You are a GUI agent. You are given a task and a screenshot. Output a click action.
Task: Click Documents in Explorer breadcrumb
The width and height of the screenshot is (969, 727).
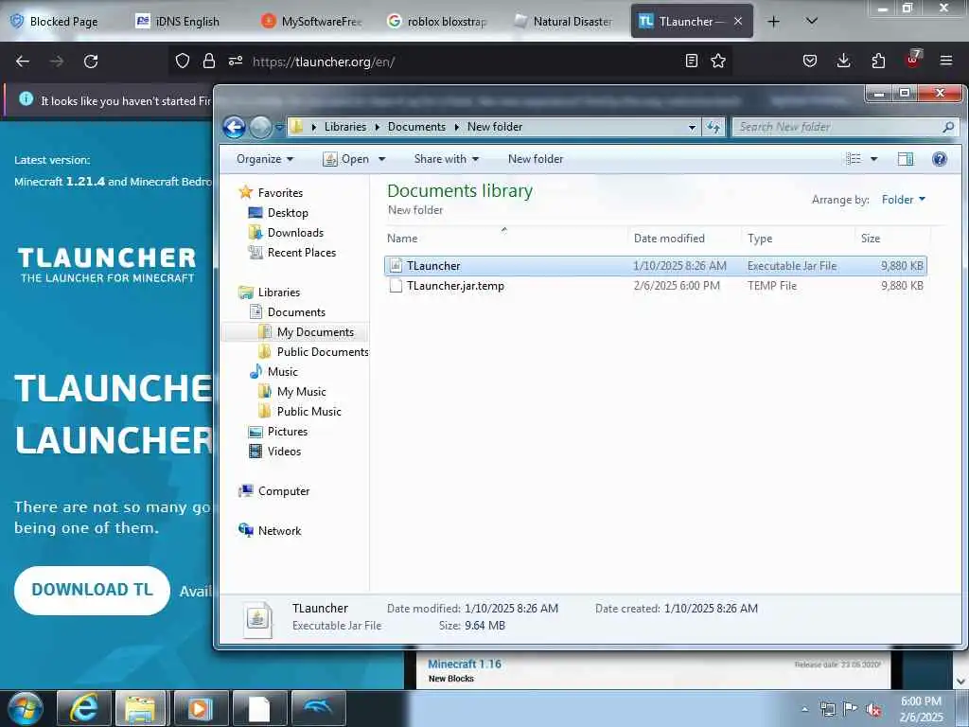coord(416,127)
